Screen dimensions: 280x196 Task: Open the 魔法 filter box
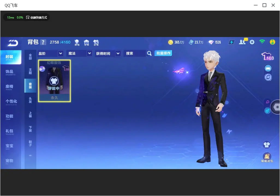click(79, 53)
